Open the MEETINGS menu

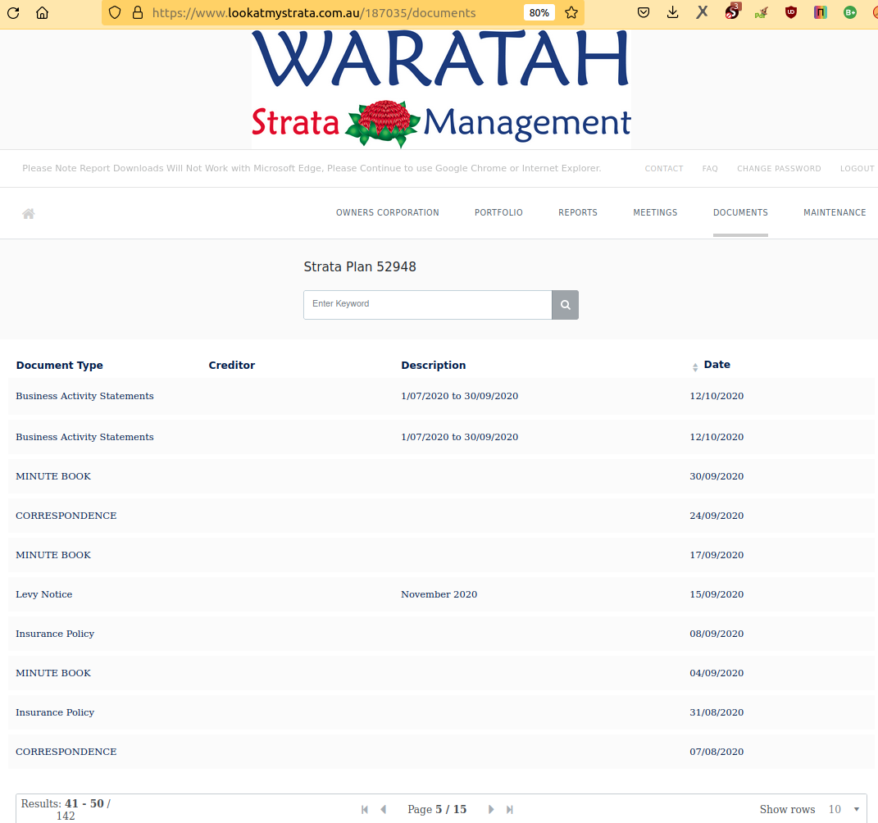point(654,213)
